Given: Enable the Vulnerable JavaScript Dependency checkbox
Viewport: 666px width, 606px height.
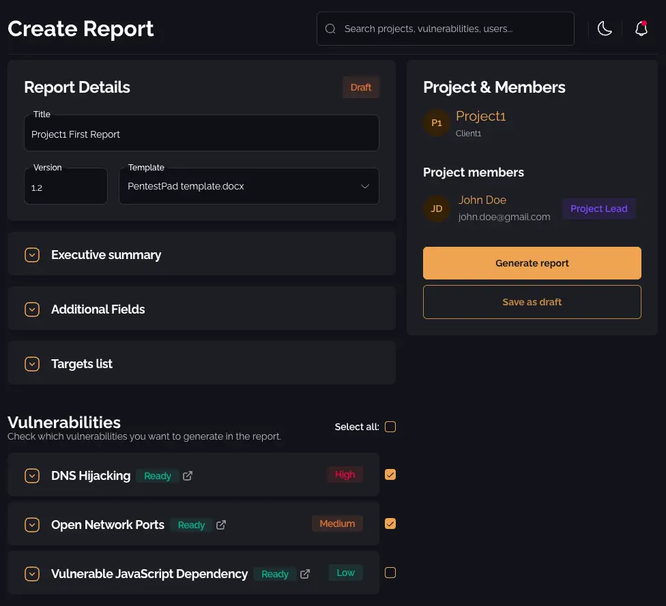Looking at the screenshot, I should point(390,573).
